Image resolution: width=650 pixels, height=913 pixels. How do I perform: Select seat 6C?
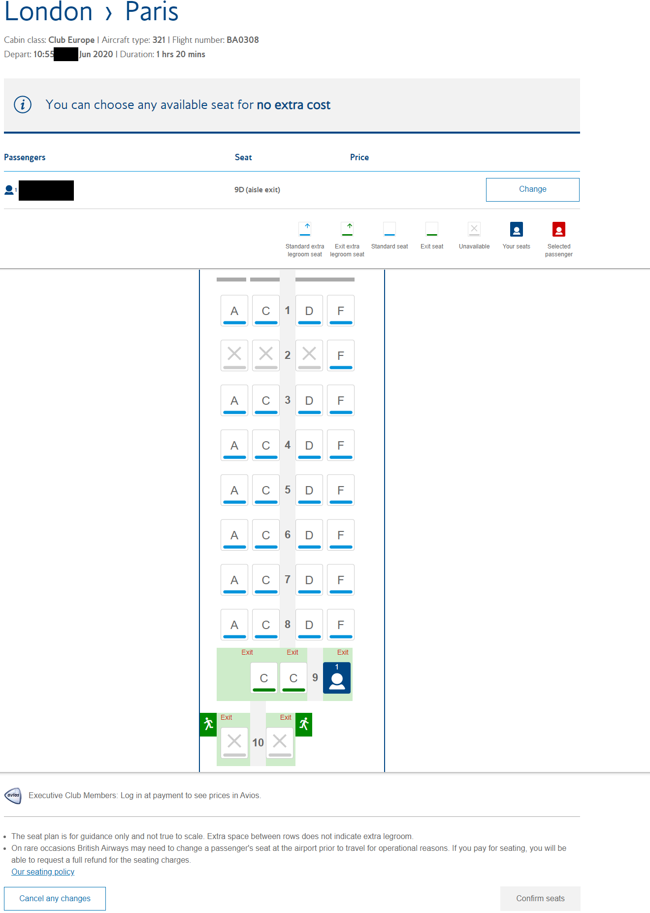pos(266,535)
